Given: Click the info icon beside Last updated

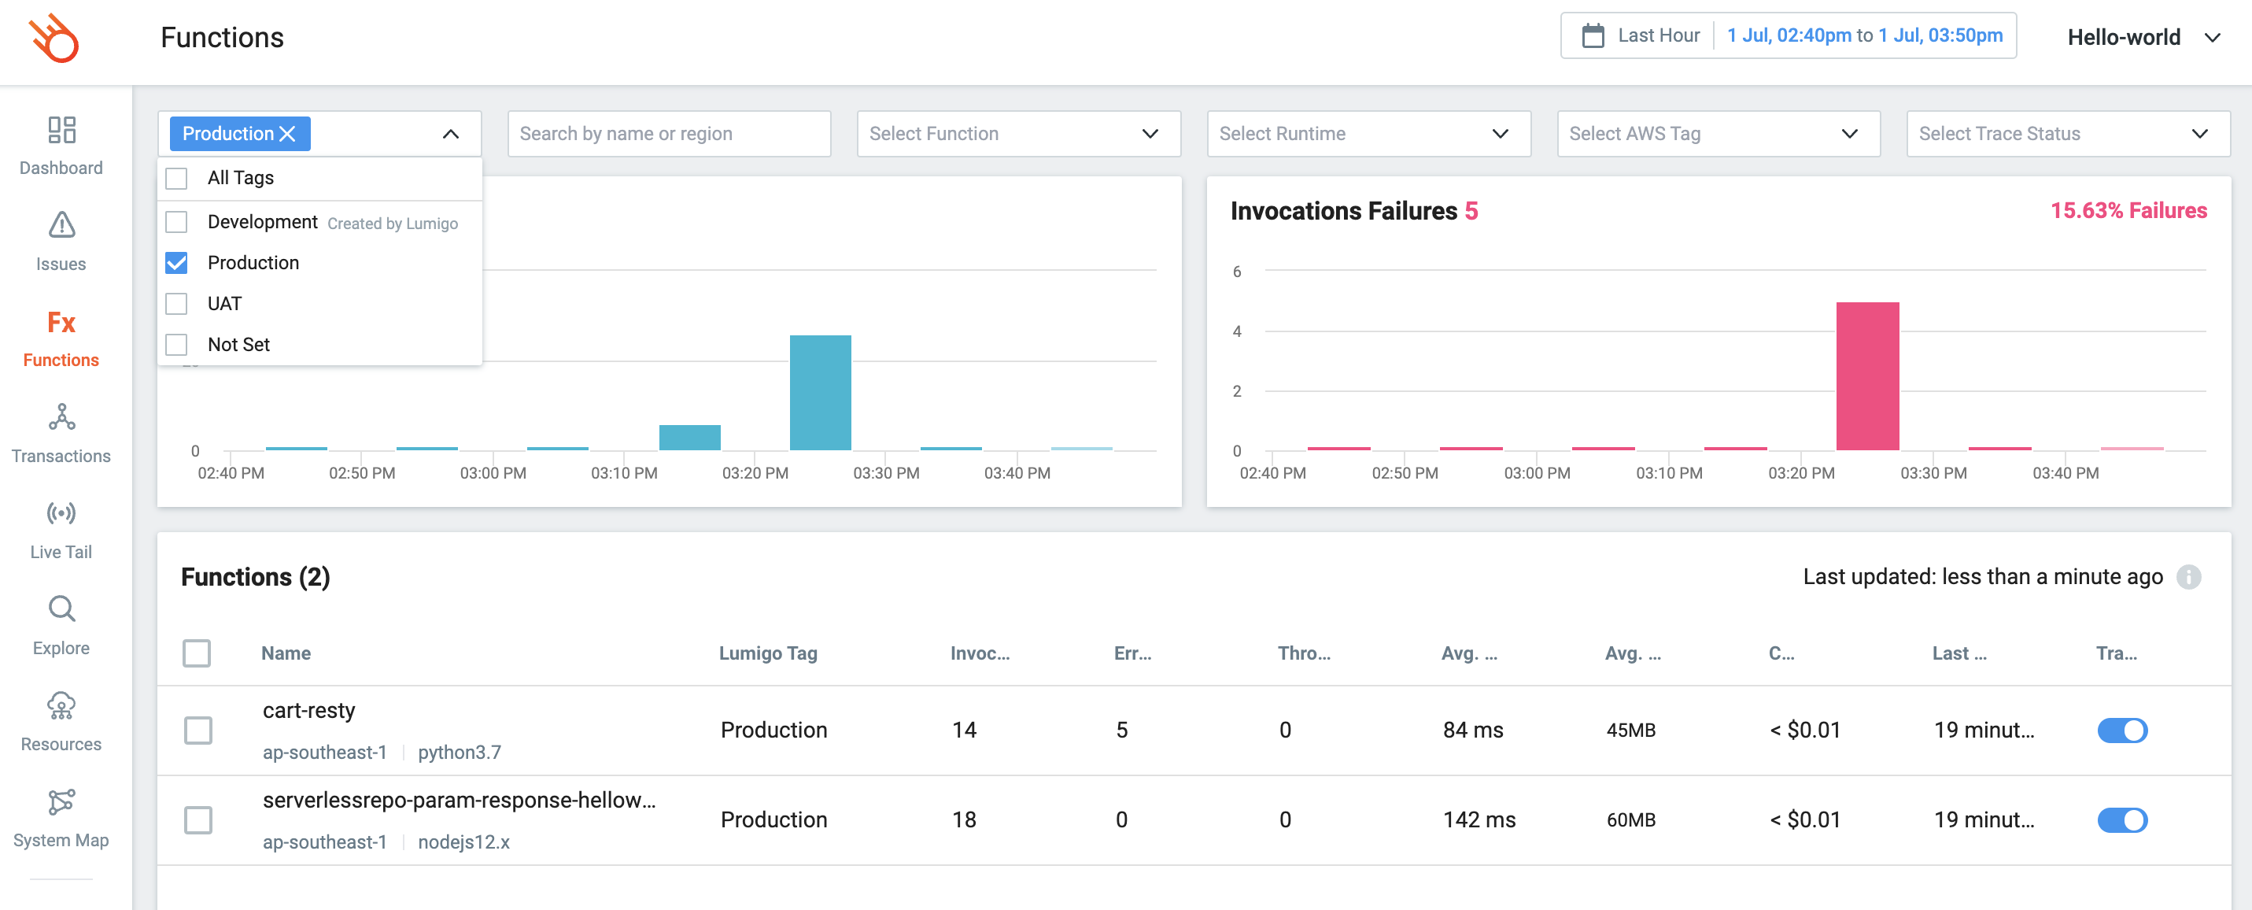Looking at the screenshot, I should 2188,577.
